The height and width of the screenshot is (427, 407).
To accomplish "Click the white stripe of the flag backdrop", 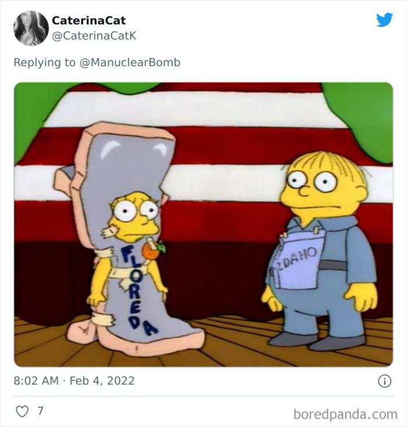I will (x=202, y=109).
